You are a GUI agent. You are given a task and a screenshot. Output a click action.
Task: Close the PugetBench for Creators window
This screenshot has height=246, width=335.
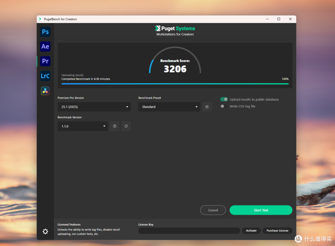[290, 19]
